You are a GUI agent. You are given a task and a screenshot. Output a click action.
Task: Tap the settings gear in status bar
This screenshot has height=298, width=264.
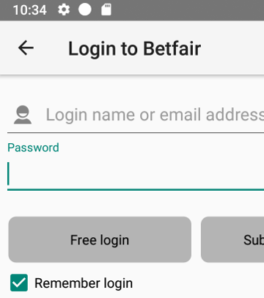click(x=64, y=10)
